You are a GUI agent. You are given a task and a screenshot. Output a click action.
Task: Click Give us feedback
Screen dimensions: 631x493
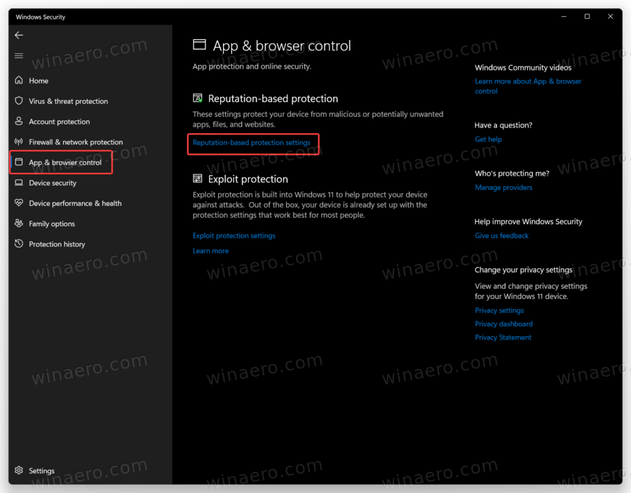point(501,235)
